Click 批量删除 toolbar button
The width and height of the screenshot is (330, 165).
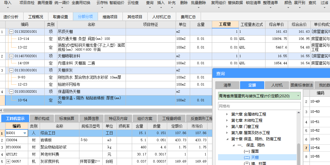198,3
